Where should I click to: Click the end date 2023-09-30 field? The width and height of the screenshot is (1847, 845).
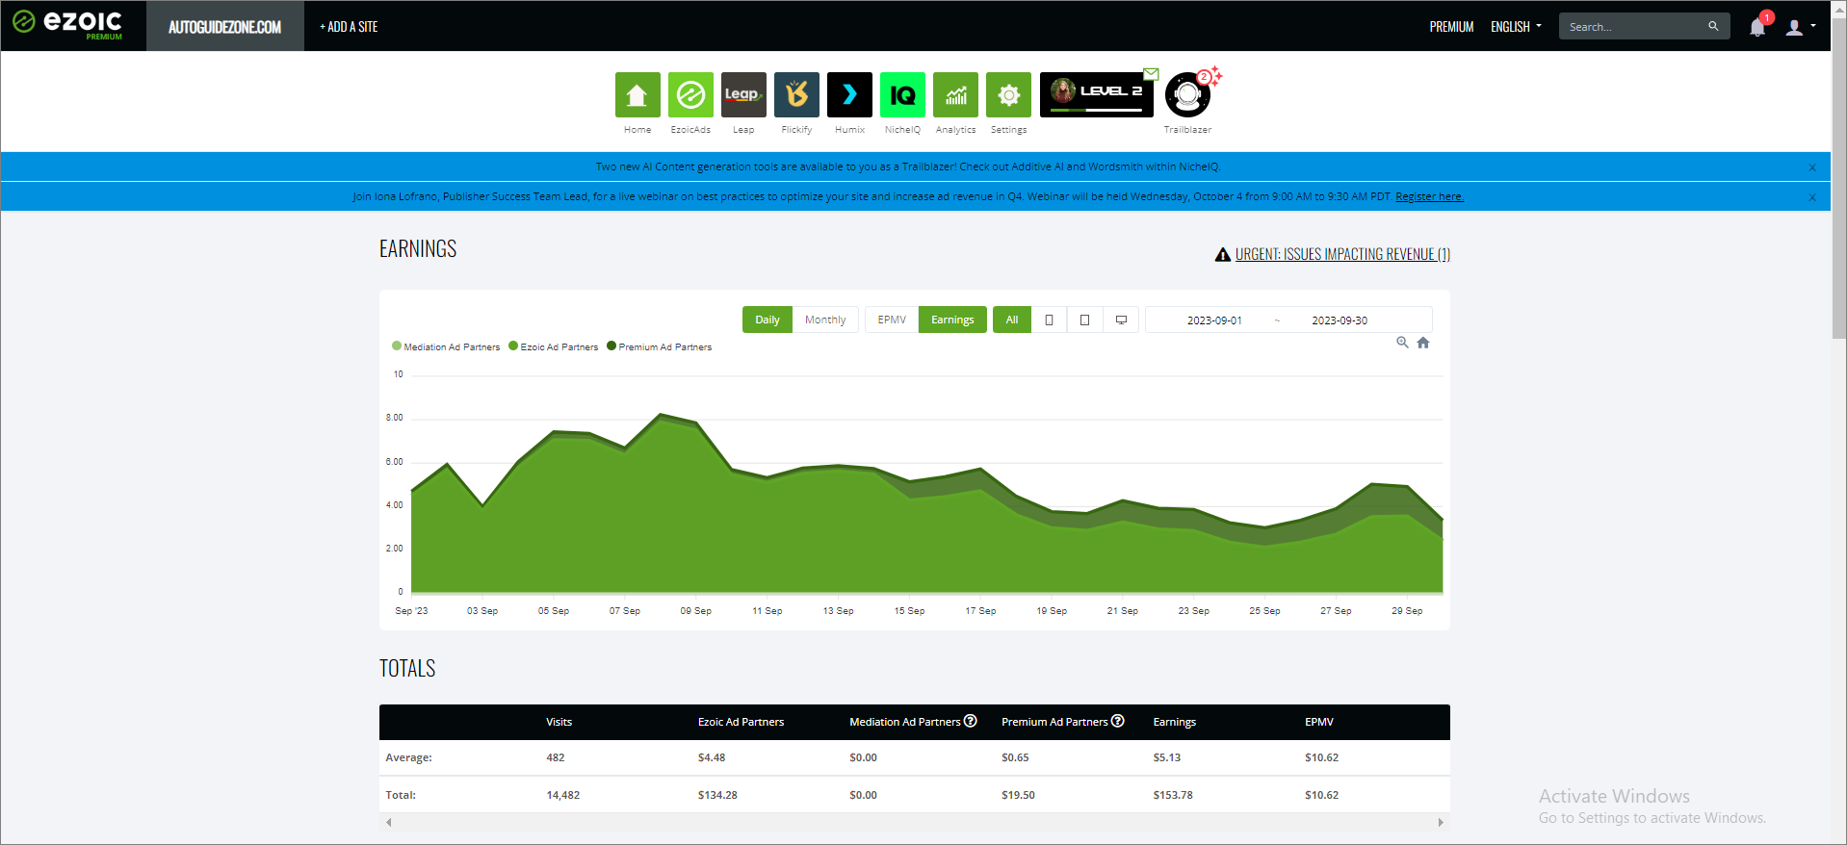coord(1340,320)
